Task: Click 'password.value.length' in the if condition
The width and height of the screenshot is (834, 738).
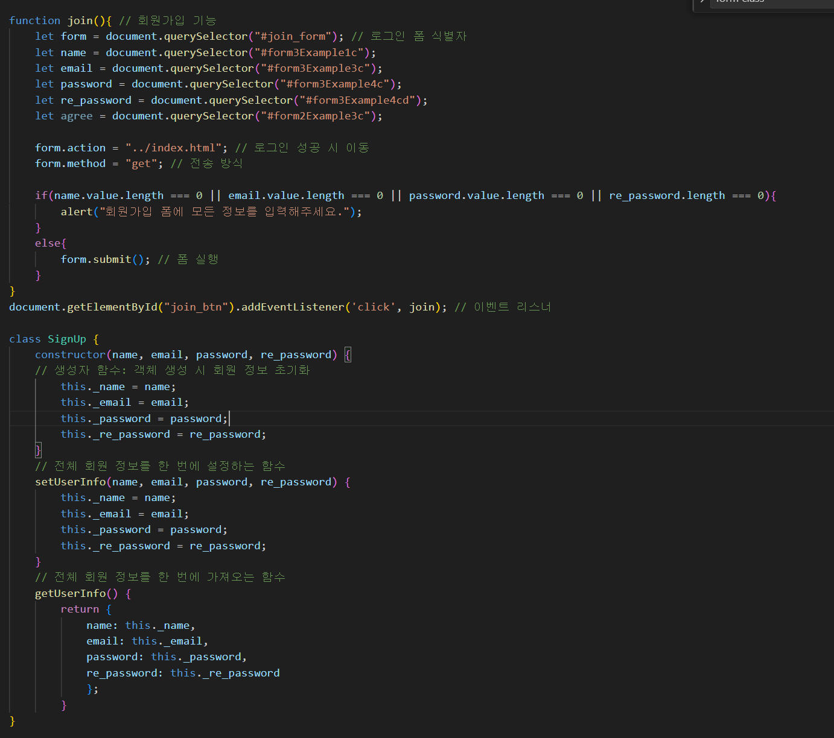Action: [477, 195]
